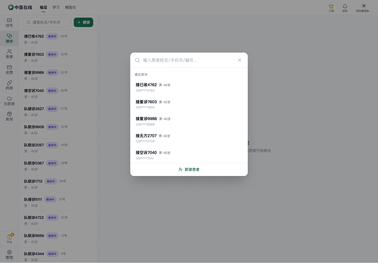Screen dimensions: 378x263
Task: Open queue entry 队就诊9656 number 13号
Action: (x=58, y=238)
